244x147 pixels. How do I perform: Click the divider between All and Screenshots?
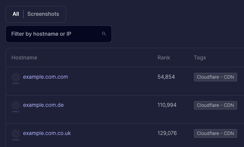pyautogui.click(x=23, y=14)
